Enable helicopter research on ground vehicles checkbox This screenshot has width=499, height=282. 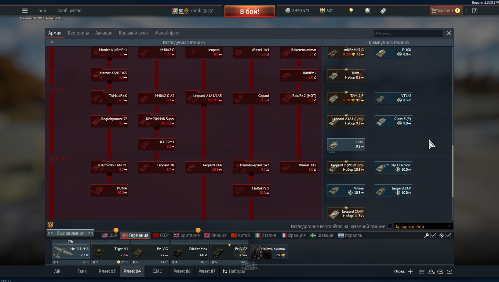[x=390, y=227]
